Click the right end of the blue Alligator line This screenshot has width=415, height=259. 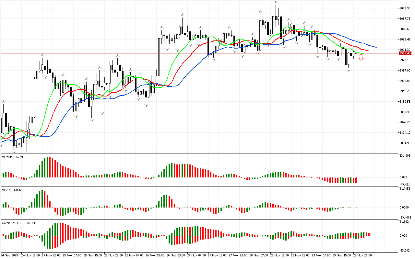point(376,47)
